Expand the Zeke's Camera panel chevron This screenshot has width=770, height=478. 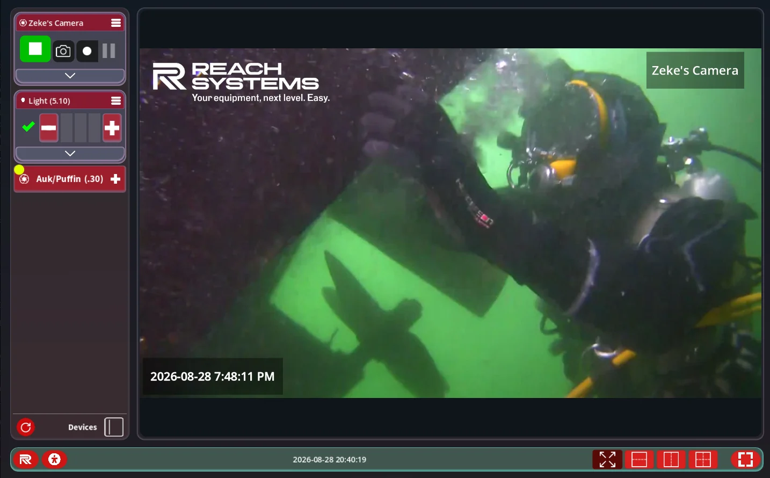(x=70, y=76)
